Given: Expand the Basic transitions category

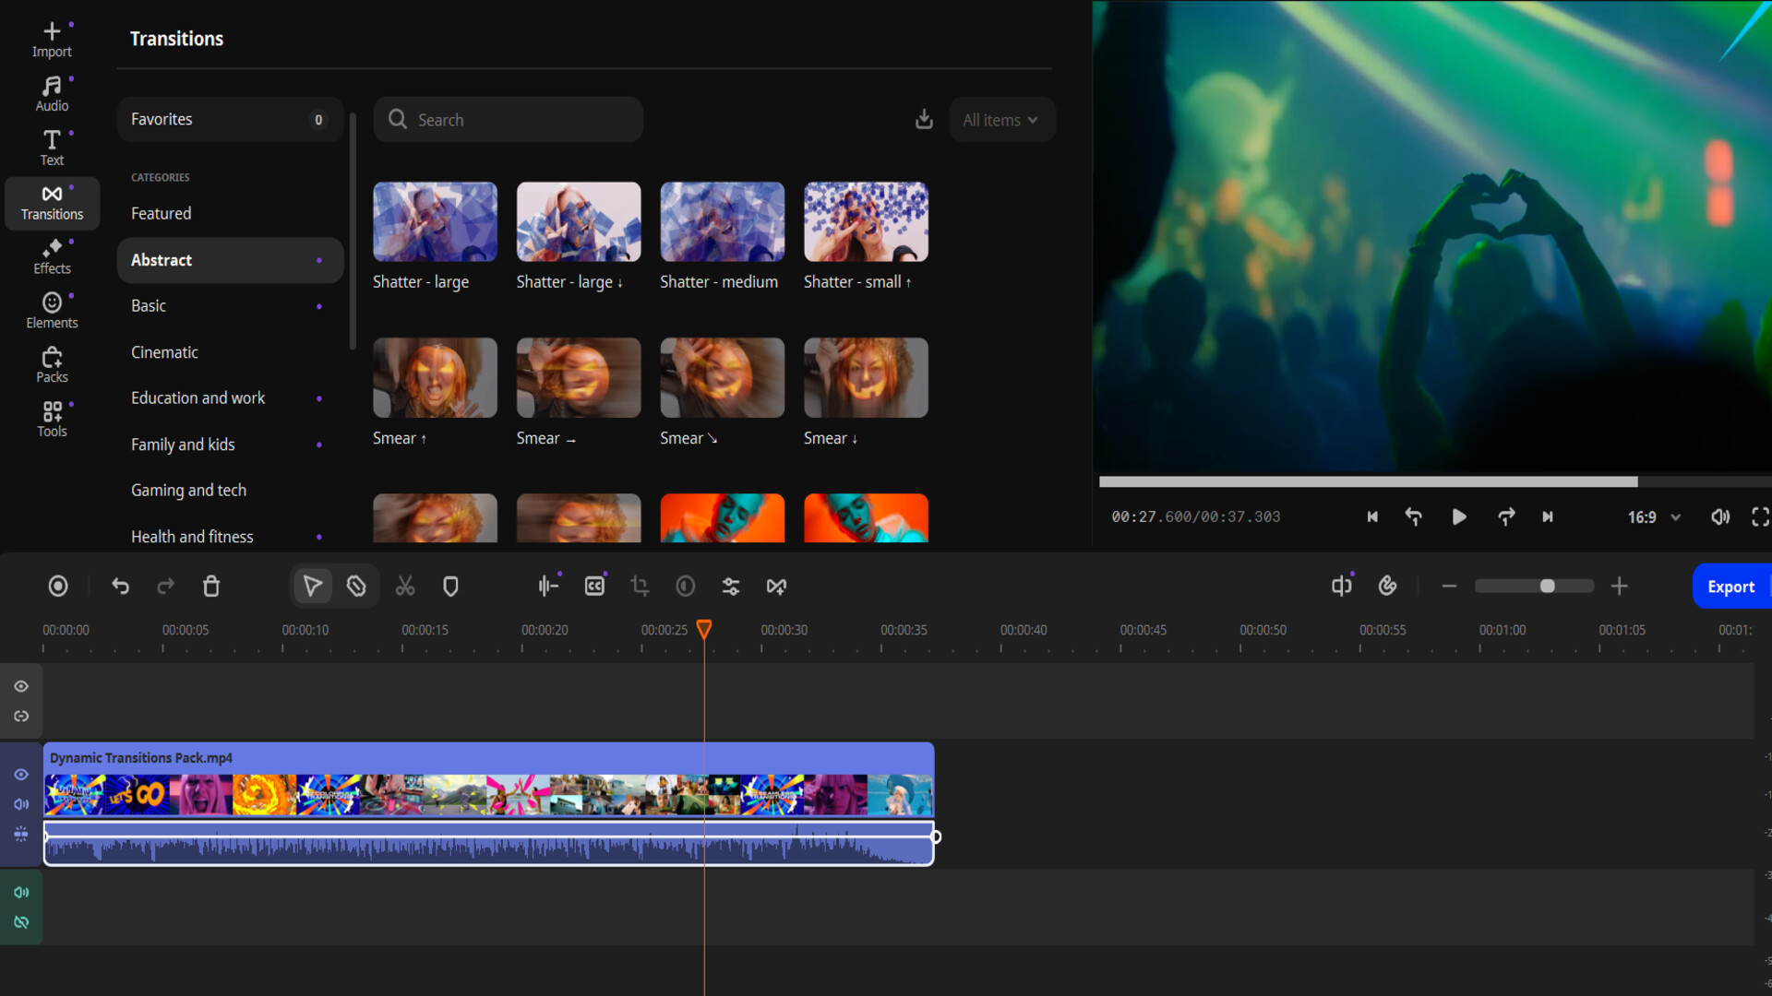Looking at the screenshot, I should point(229,305).
